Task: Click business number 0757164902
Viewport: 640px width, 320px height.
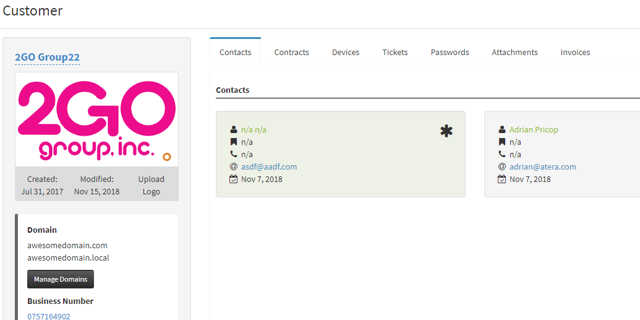Action: click(49, 316)
